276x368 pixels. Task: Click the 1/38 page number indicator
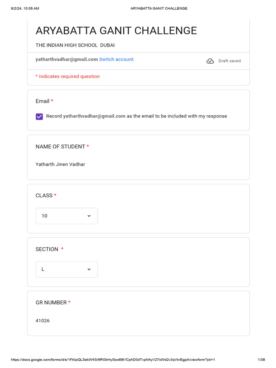pos(261,360)
